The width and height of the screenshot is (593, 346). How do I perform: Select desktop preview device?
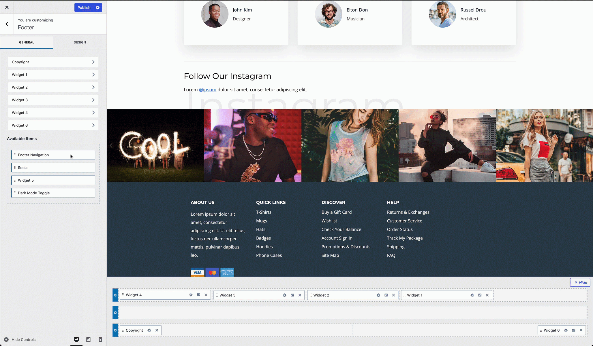pos(76,340)
